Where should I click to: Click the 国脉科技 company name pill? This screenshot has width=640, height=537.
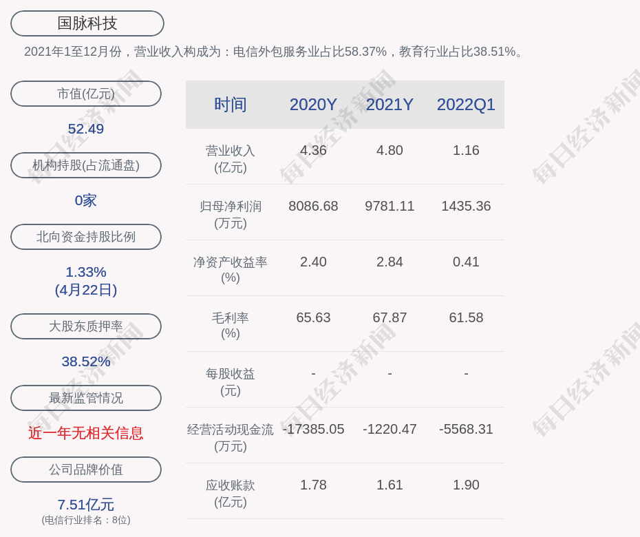[x=87, y=23]
